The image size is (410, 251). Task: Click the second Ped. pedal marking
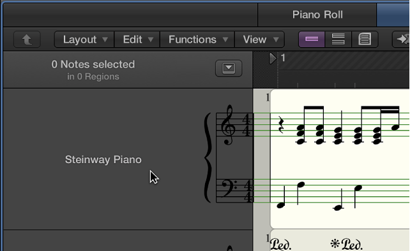[352, 245]
